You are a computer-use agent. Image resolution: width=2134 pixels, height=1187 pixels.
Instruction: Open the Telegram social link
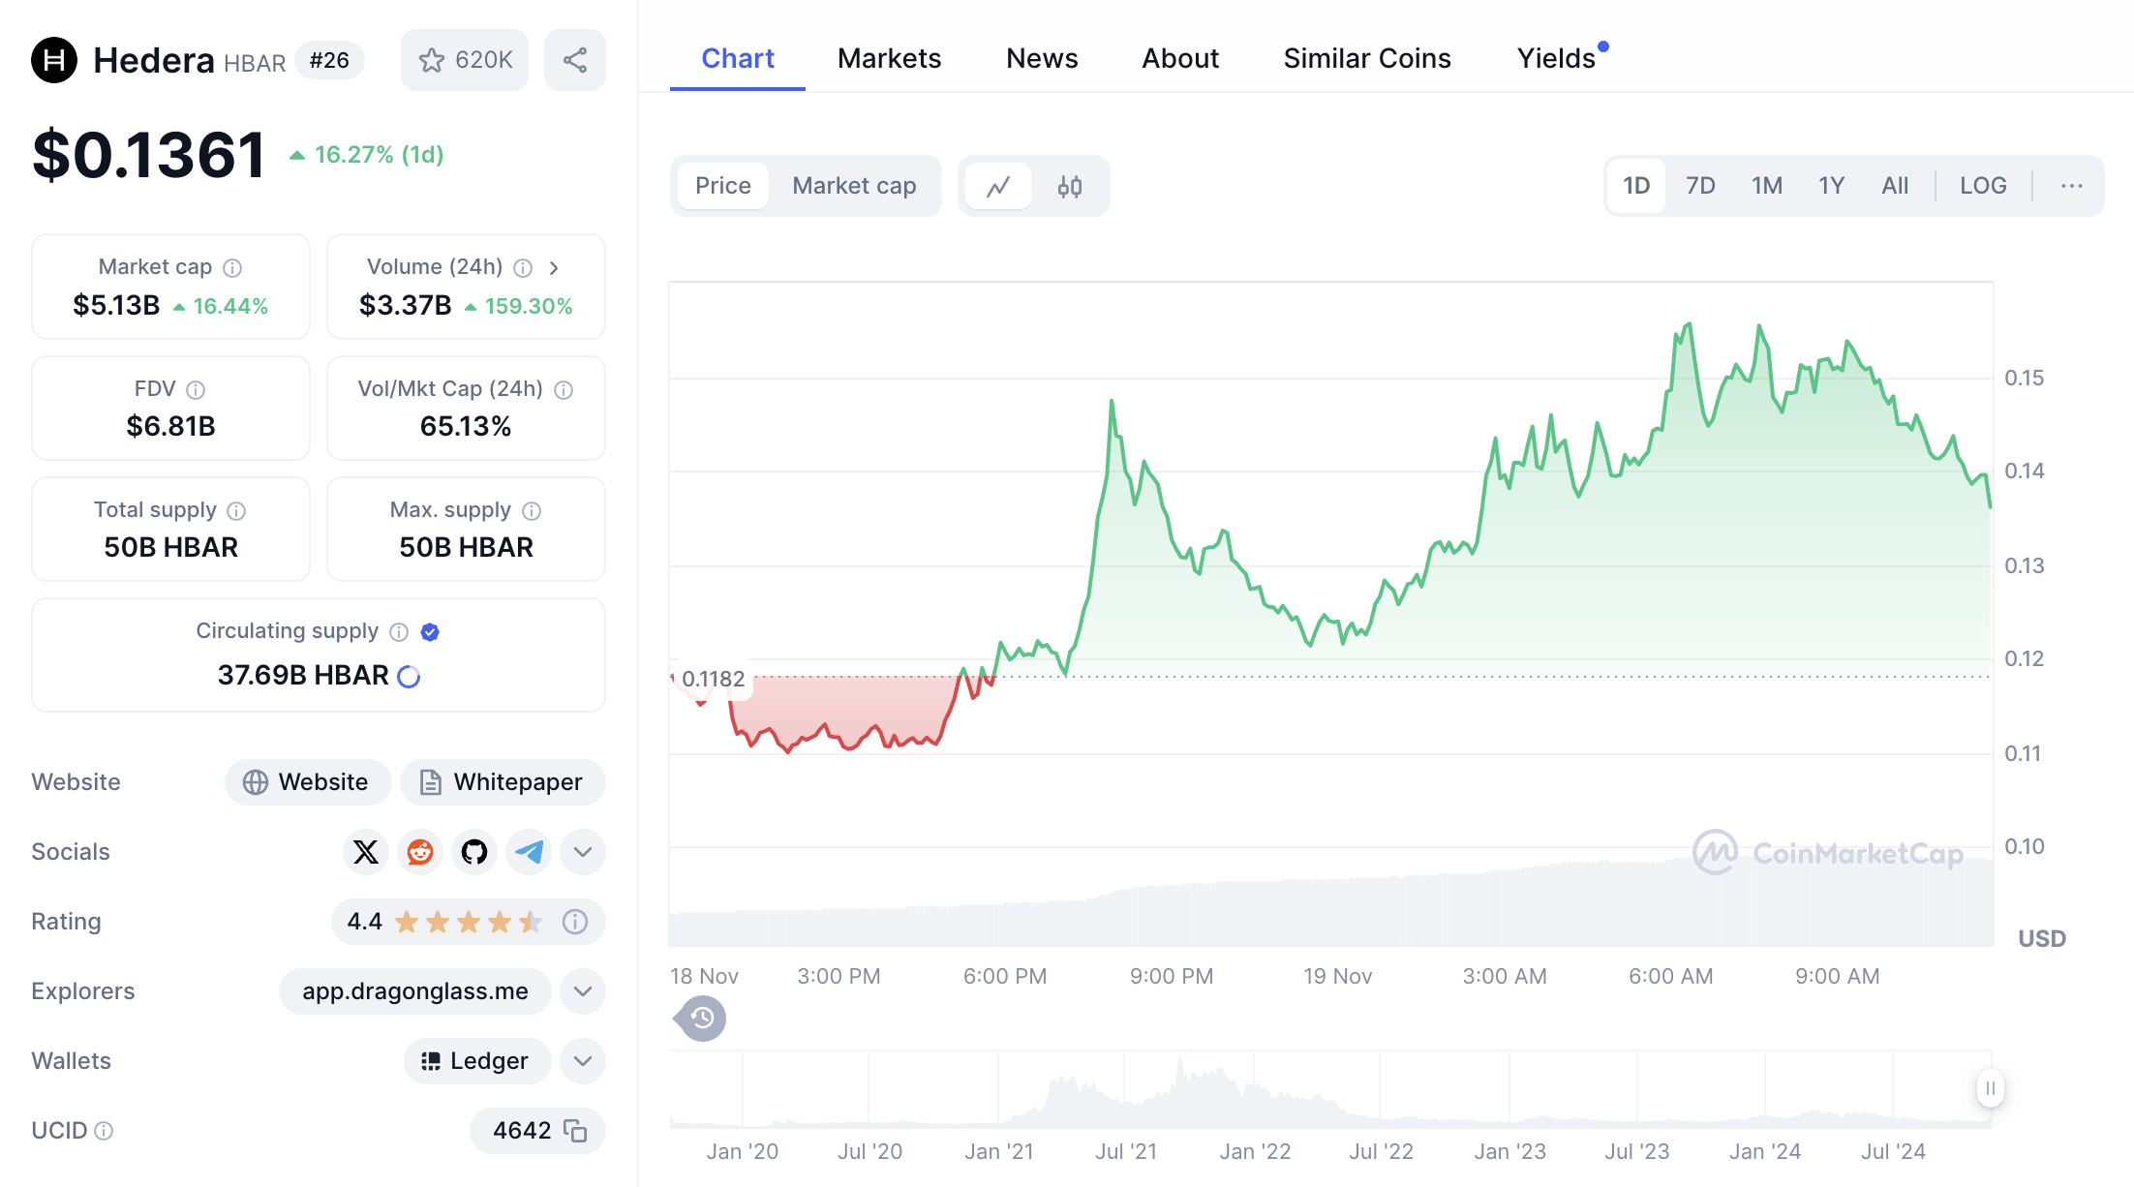click(529, 852)
